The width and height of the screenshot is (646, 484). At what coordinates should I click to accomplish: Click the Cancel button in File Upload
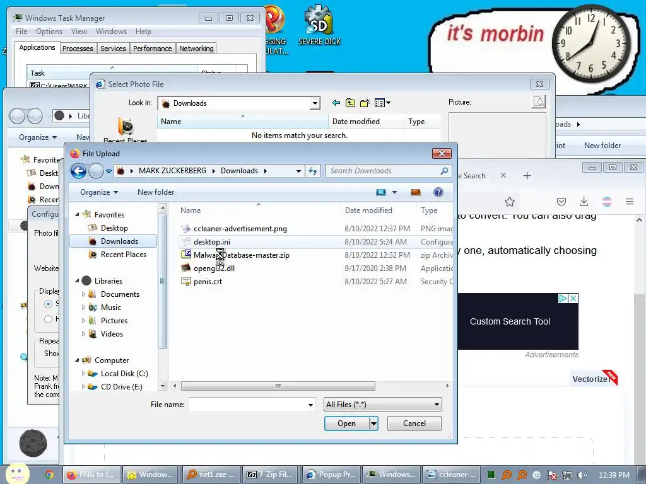tap(414, 423)
